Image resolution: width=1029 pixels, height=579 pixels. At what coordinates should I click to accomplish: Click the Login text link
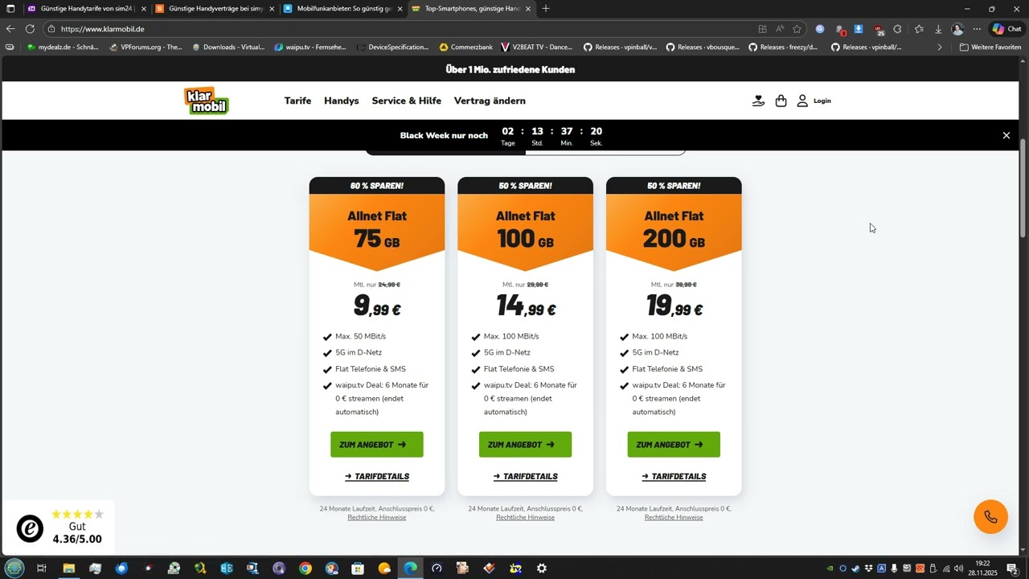click(822, 101)
